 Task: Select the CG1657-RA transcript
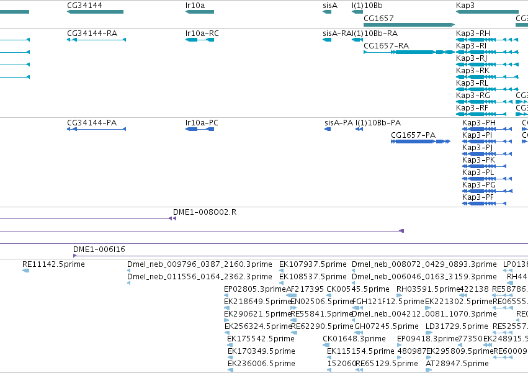(409, 52)
